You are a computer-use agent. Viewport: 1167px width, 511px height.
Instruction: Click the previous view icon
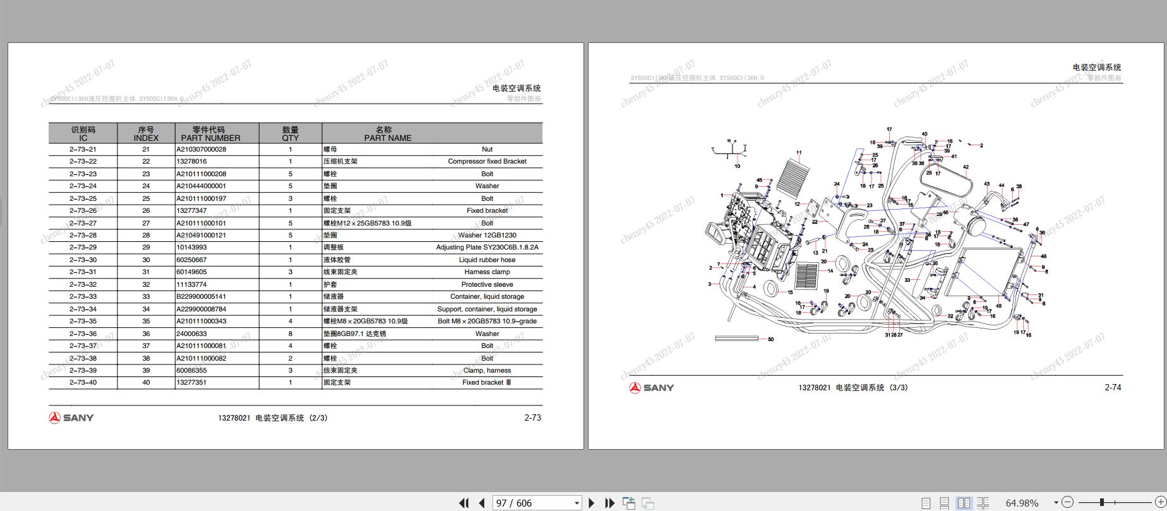pyautogui.click(x=629, y=503)
